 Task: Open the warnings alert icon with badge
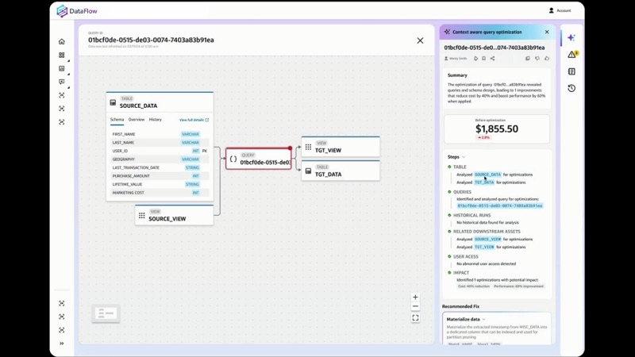pos(572,54)
